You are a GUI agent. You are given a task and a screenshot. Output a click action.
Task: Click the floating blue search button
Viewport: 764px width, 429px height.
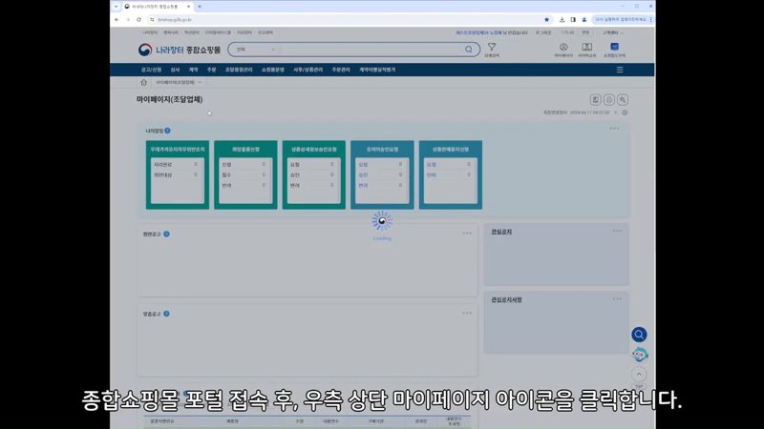click(x=639, y=335)
